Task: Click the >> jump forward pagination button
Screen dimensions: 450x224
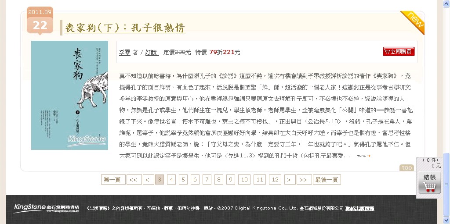Action: pos(304,180)
